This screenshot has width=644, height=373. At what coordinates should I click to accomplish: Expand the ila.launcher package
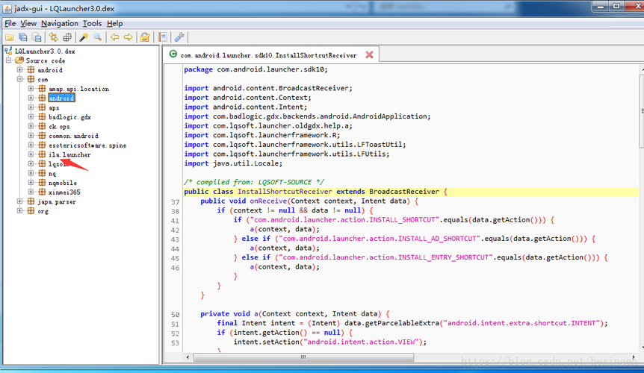pos(31,154)
